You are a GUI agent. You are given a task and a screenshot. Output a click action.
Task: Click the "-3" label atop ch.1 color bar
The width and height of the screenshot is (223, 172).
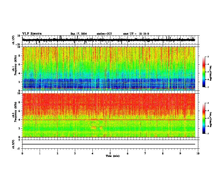(208, 56)
